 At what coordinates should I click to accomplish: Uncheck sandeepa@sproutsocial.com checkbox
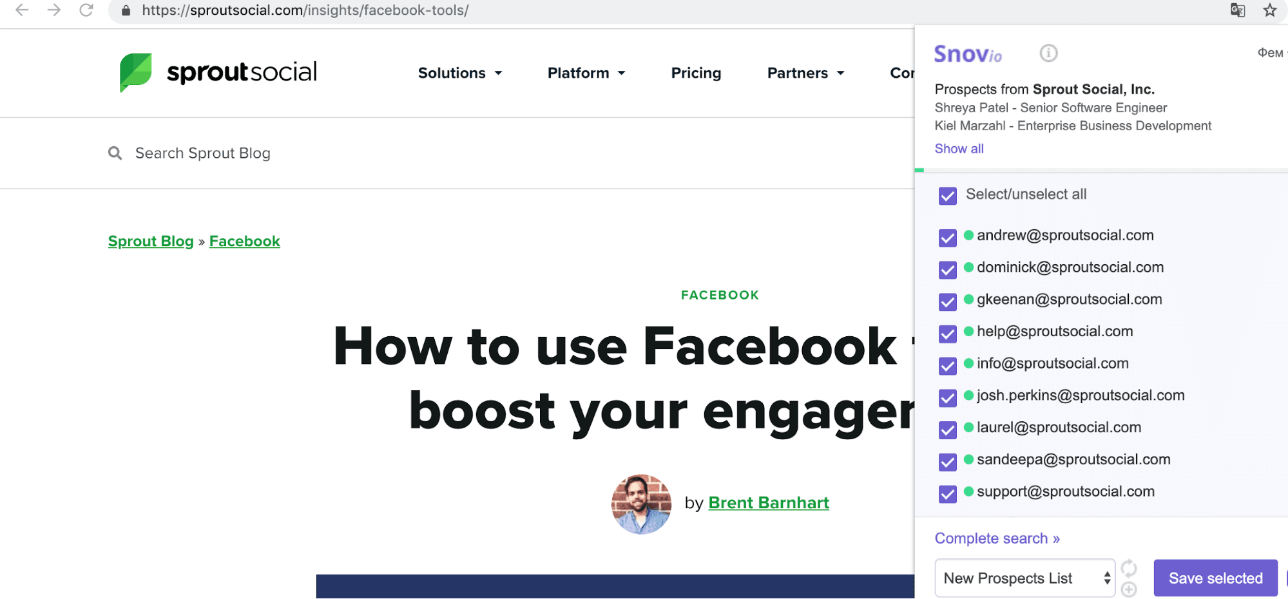[948, 462]
